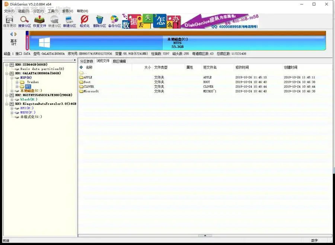Click the up-folder arrow icon beside 名称

click(x=81, y=67)
